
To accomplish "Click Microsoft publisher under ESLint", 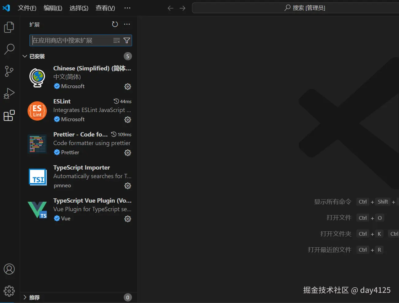I will click(73, 119).
